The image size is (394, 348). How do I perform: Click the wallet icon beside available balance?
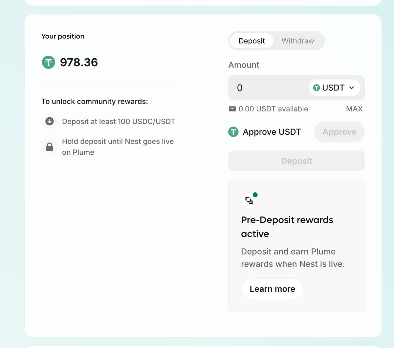(x=232, y=109)
